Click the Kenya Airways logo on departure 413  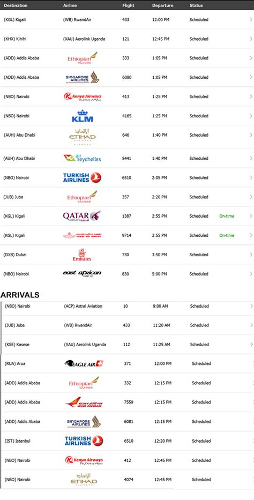(83, 96)
